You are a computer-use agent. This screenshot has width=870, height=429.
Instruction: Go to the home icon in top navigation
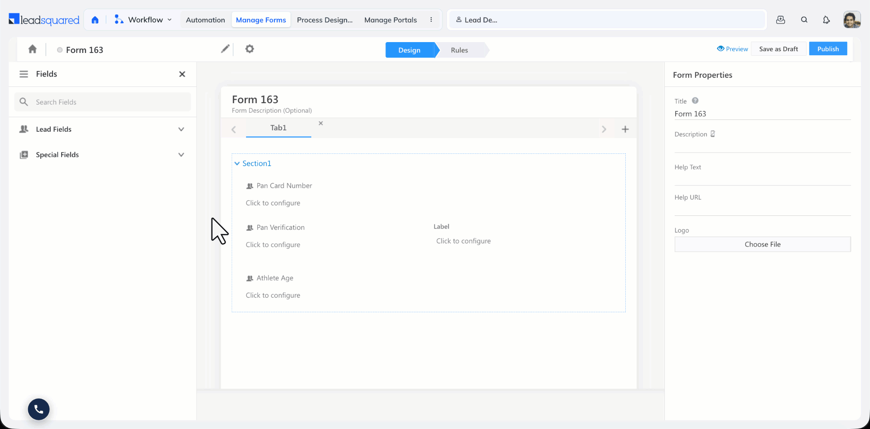click(x=95, y=20)
